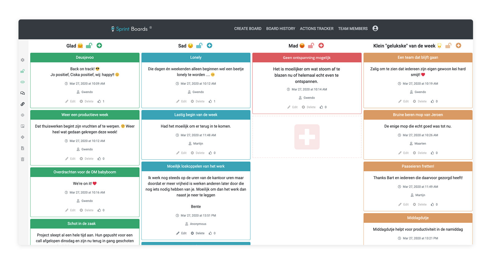Delete the Lonely card
The width and height of the screenshot is (492, 264).
pos(197,101)
